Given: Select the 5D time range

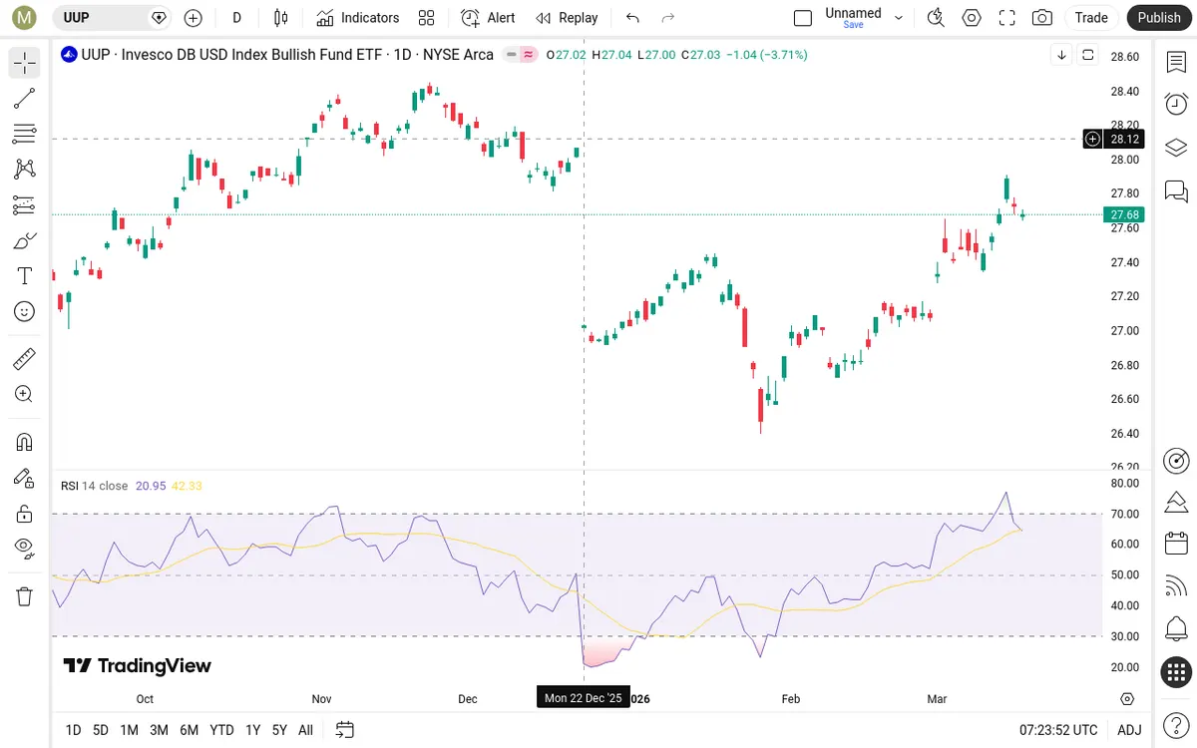Looking at the screenshot, I should tap(101, 730).
